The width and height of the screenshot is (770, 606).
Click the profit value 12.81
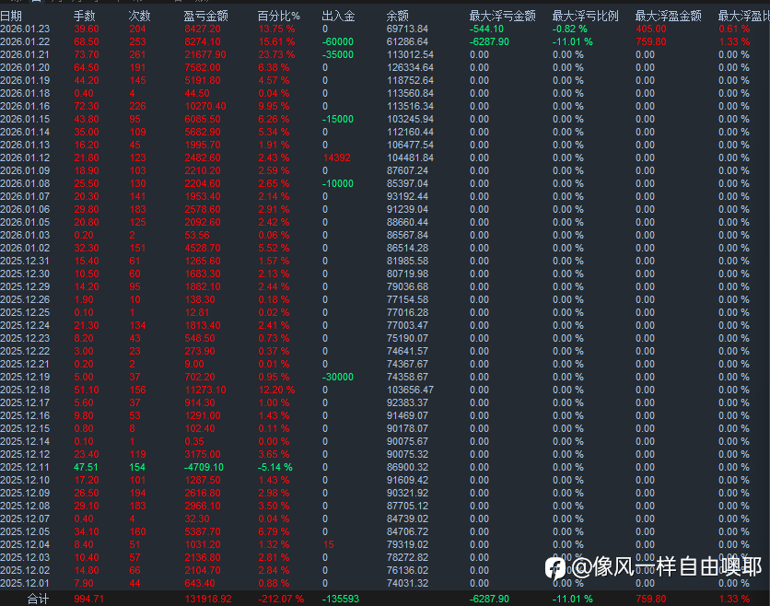coord(197,312)
